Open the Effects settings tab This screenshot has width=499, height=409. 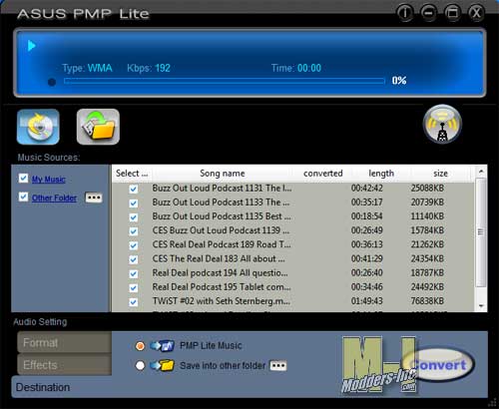pyautogui.click(x=64, y=365)
